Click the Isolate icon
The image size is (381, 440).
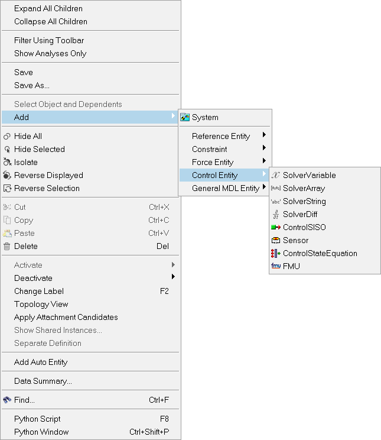[x=7, y=162]
